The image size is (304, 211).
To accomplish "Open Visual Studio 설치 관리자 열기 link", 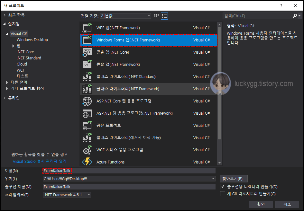I will (40, 161).
